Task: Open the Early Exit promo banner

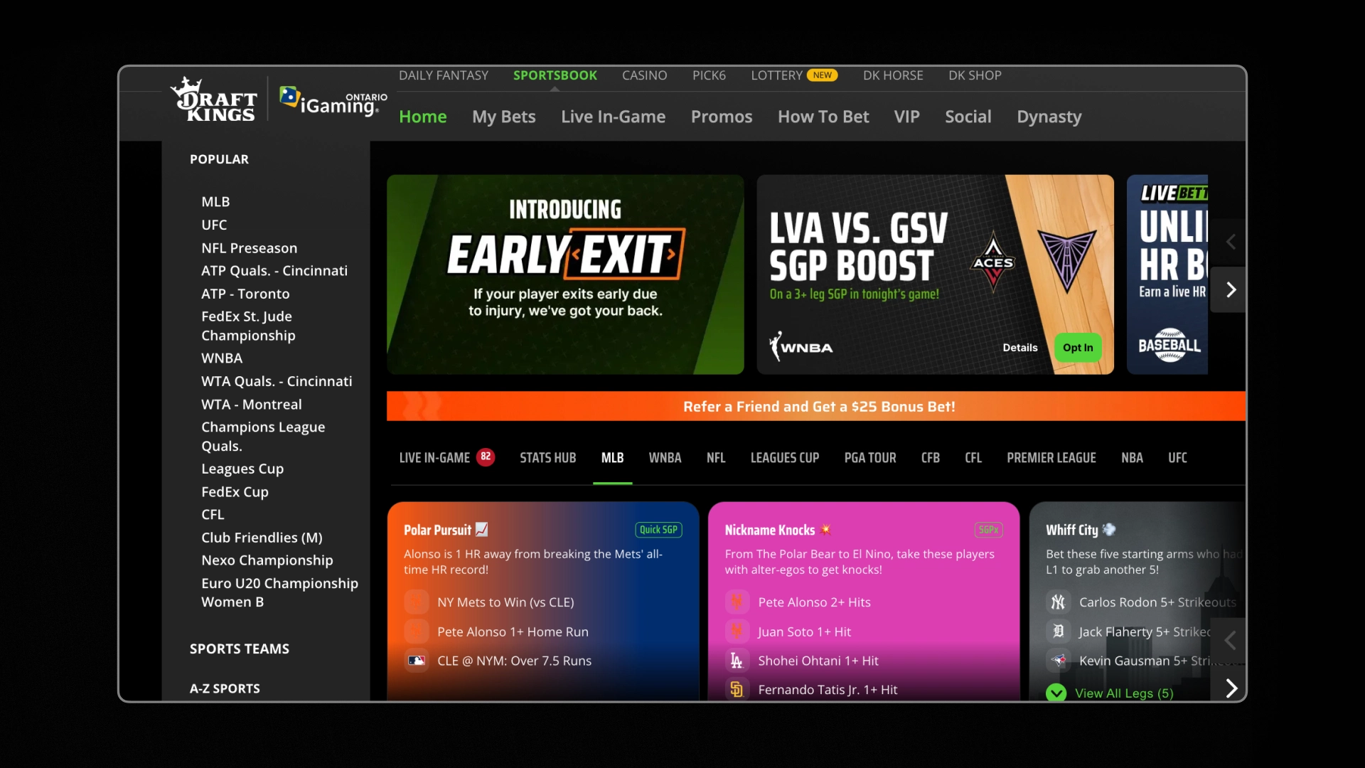Action: pos(565,274)
